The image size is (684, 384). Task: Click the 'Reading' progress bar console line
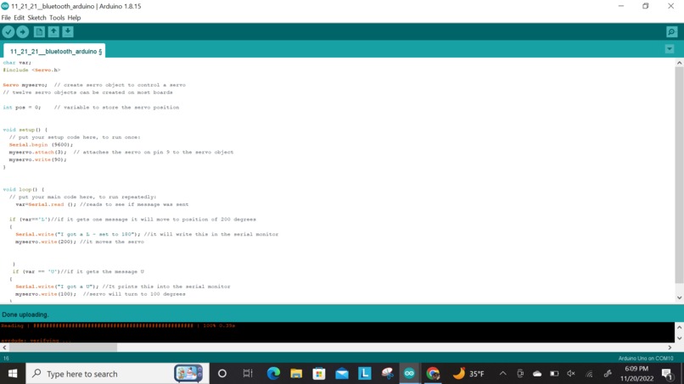[118, 326]
